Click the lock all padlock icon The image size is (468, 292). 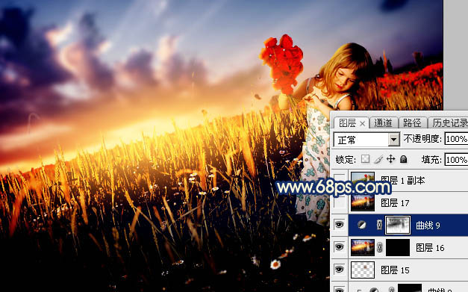pyautogui.click(x=404, y=159)
